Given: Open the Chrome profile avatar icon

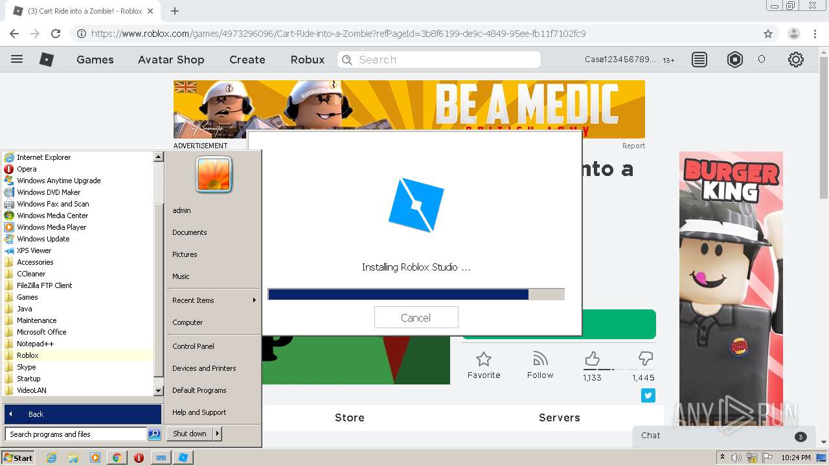Looking at the screenshot, I should point(793,34).
